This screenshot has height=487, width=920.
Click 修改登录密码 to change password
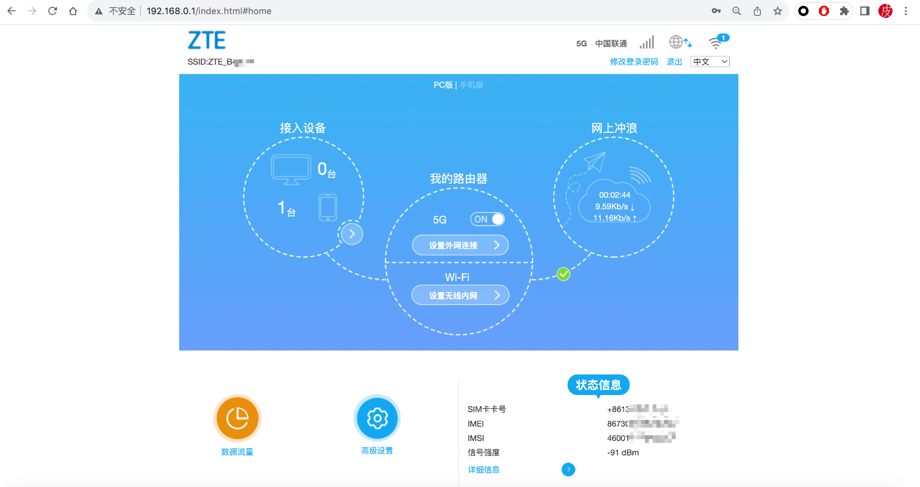click(633, 61)
